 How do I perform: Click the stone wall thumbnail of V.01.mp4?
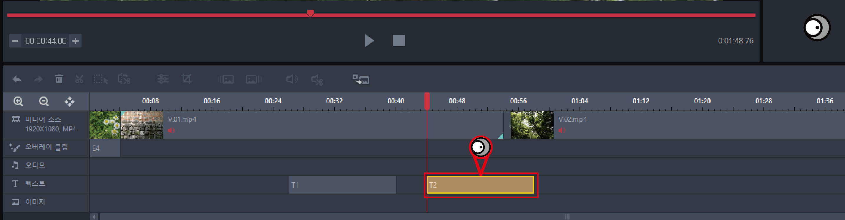point(142,125)
